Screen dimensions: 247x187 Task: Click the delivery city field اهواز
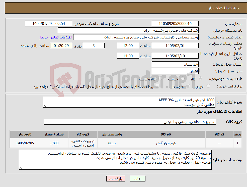(x=175, y=71)
